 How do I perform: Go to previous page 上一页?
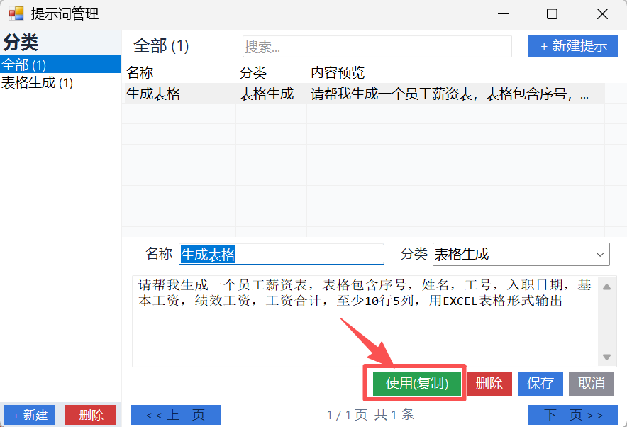176,415
